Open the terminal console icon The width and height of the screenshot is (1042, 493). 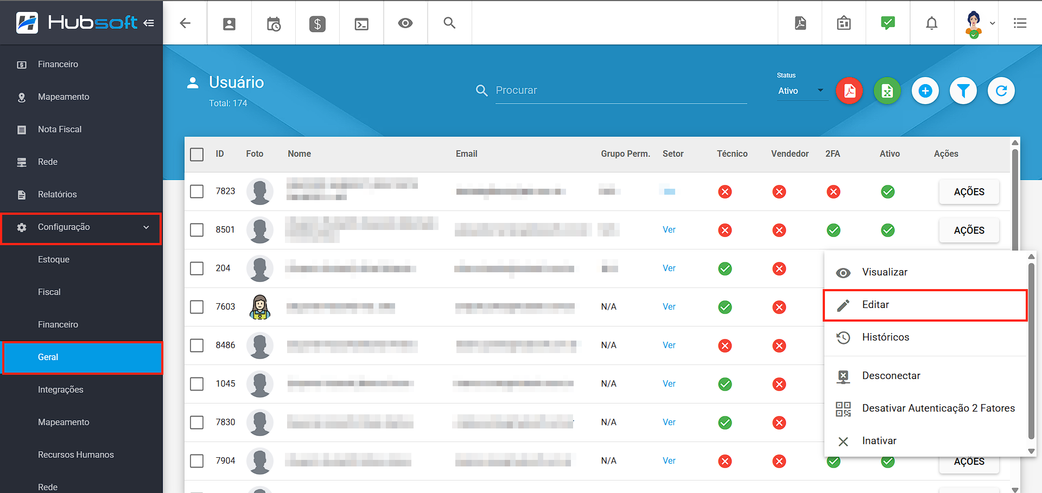[361, 24]
